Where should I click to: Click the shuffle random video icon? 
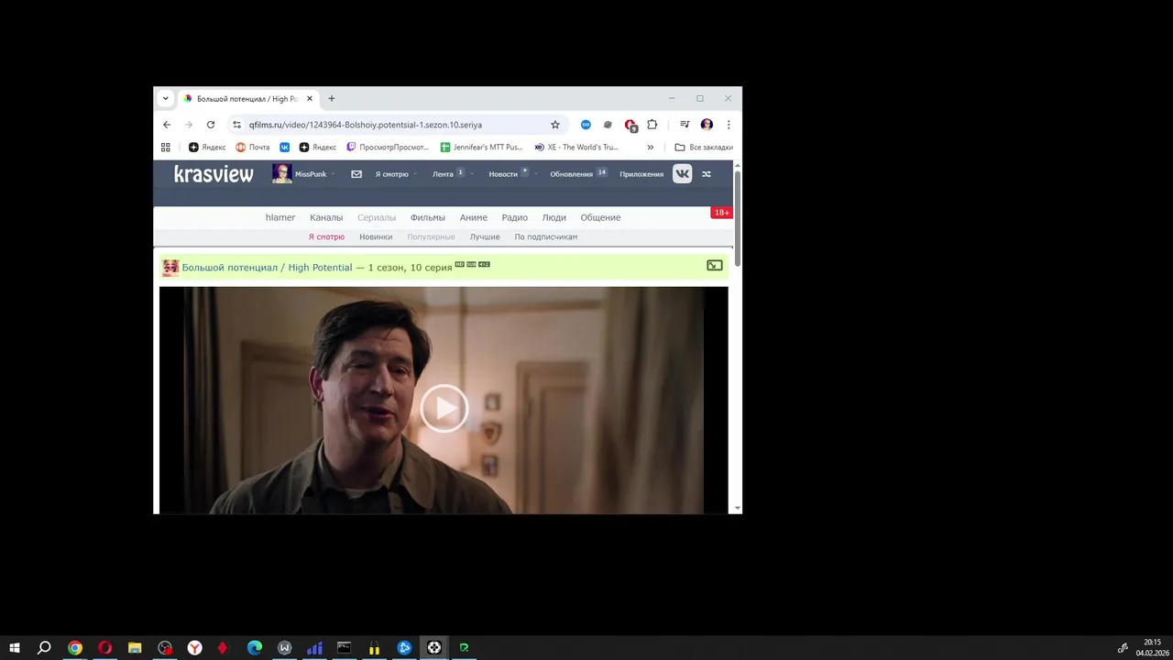[707, 174]
